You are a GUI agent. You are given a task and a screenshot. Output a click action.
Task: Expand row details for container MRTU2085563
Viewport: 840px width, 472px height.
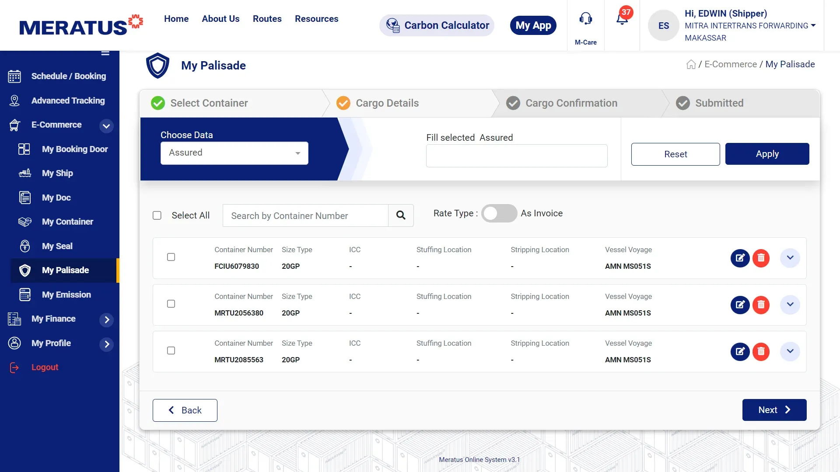point(790,351)
